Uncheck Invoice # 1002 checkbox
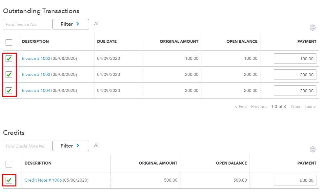 (9, 58)
